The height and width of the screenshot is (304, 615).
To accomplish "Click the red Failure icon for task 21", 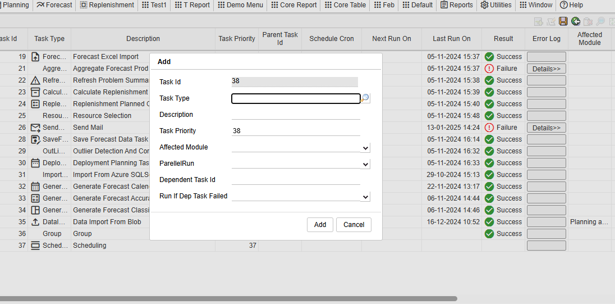I will coord(489,69).
